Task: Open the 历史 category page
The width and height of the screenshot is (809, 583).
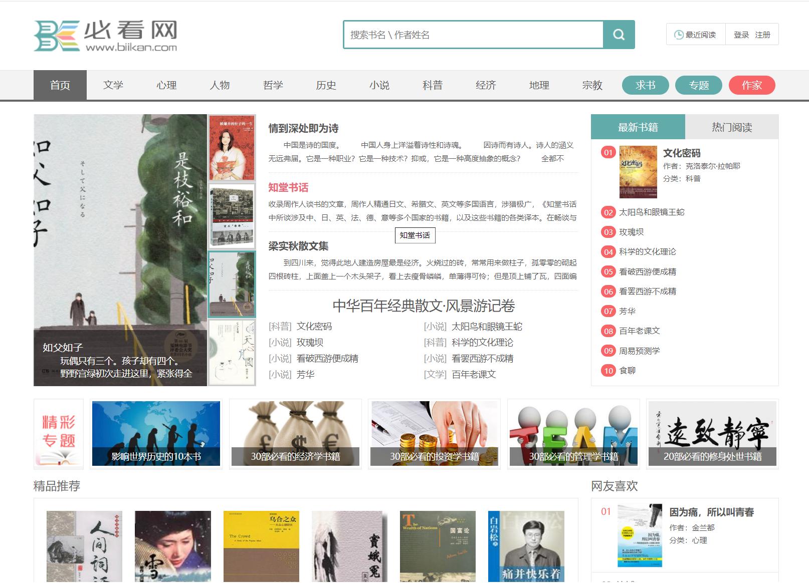Action: 326,85
